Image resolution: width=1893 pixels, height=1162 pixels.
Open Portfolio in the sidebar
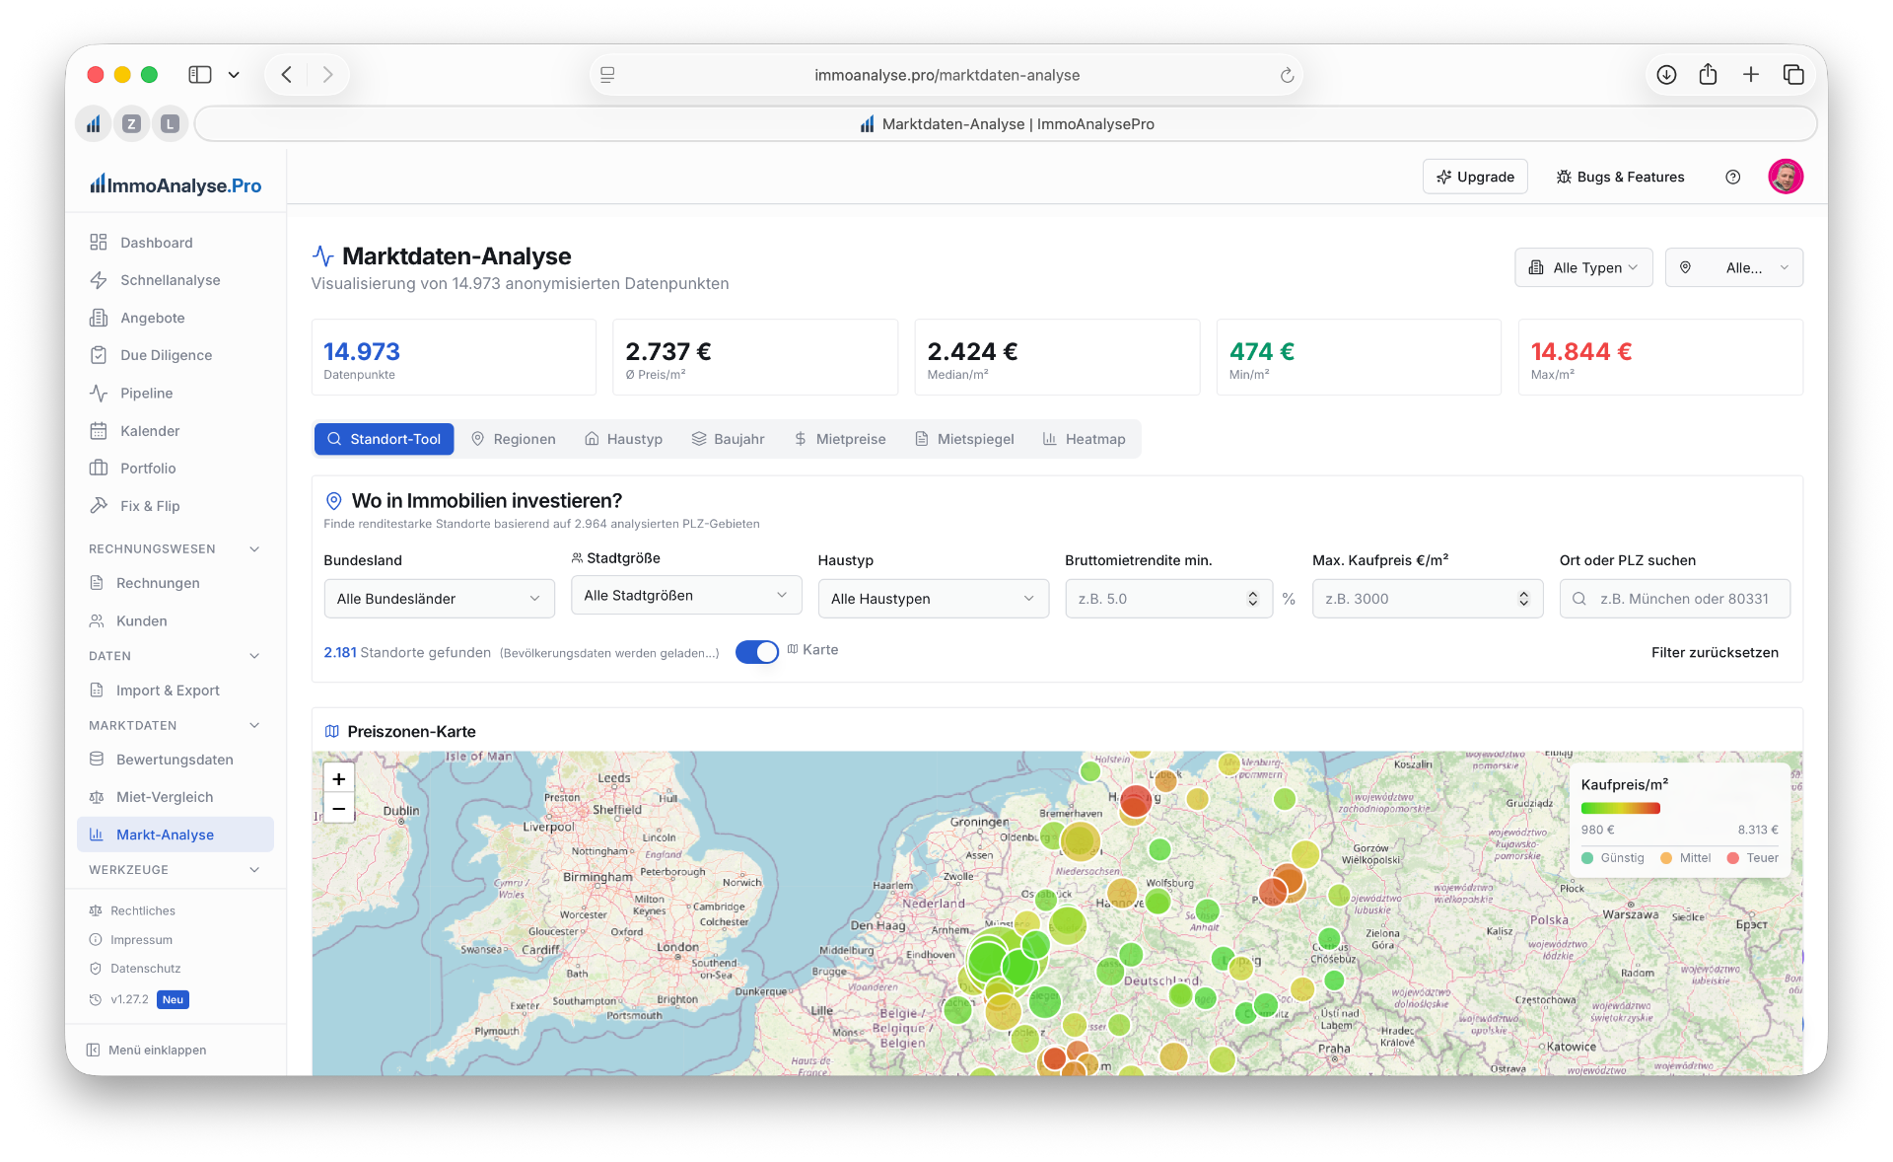(175, 469)
